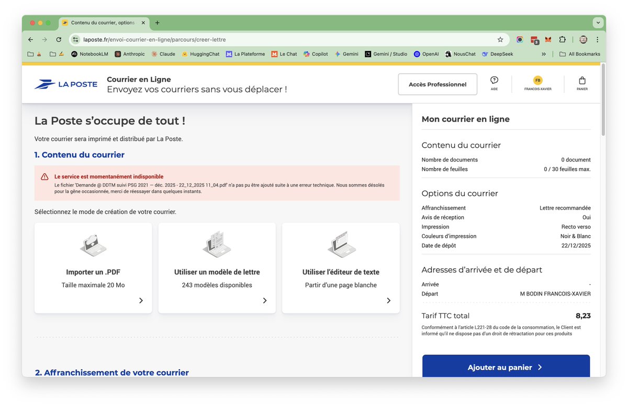Viewport: 628px width, 406px height.
Task: Click the PDF import laptop illustration
Action: [93, 244]
